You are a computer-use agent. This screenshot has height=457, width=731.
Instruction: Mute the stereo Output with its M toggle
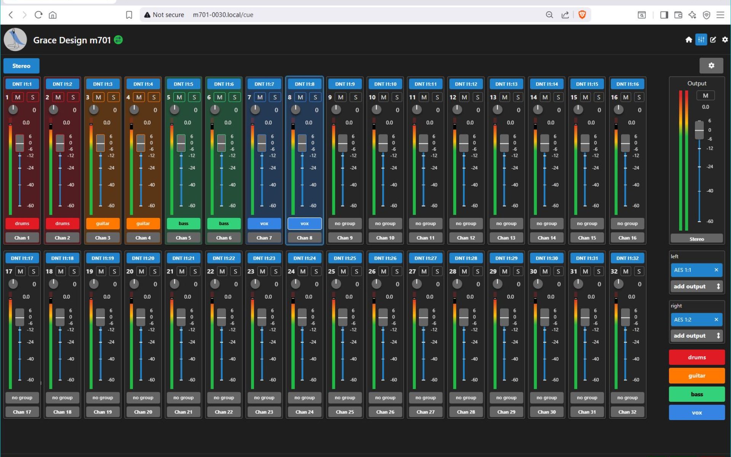[705, 95]
